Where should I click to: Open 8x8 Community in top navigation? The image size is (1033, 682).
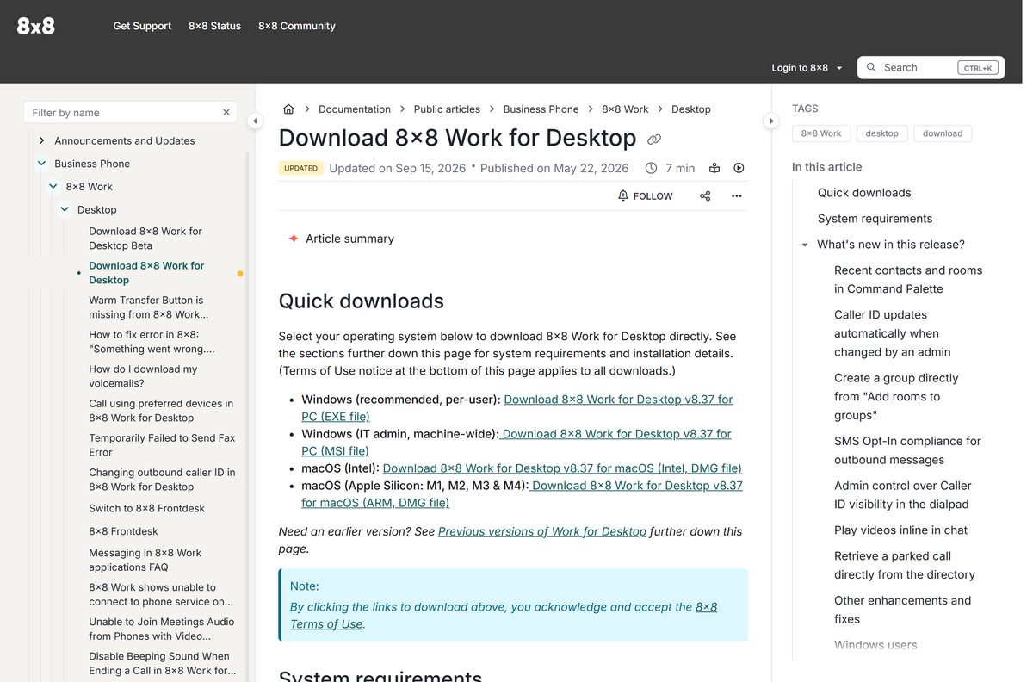297,26
